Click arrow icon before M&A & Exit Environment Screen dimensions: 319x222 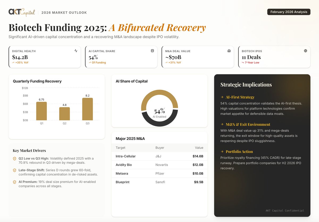(222, 125)
